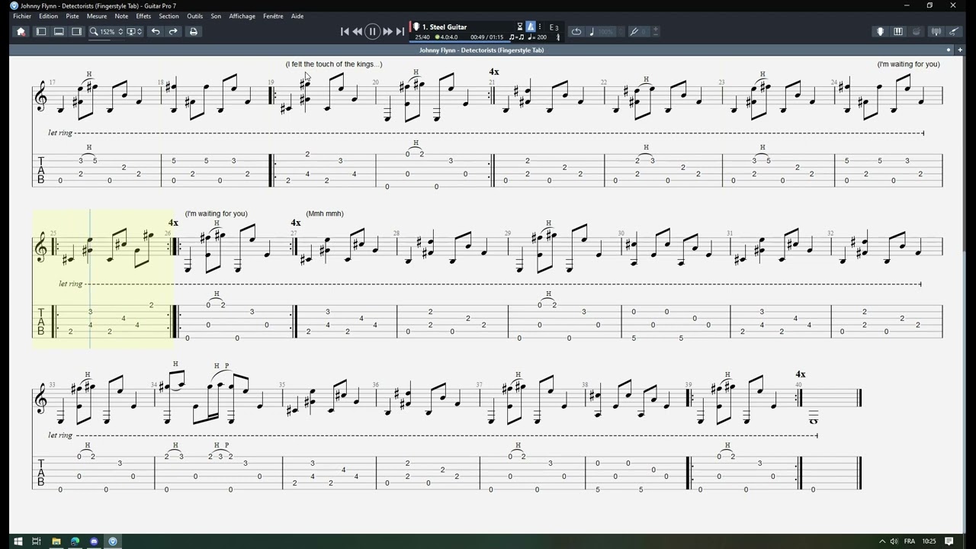Click the bar 40 whole note
Viewport: 976px width, 549px height.
click(x=814, y=421)
